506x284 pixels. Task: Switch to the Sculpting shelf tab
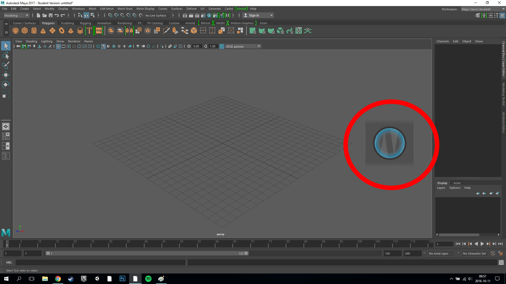[x=67, y=23]
